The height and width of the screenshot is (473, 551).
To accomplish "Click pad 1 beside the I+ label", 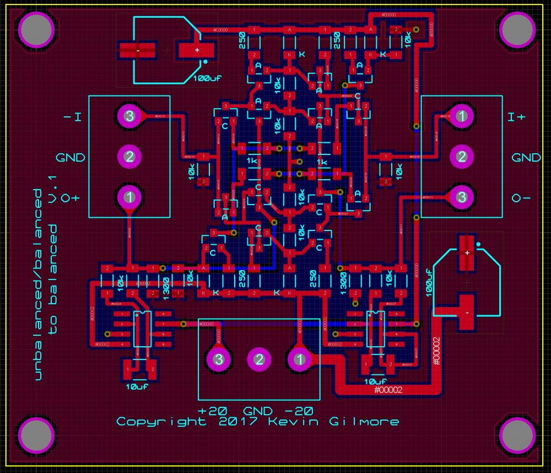I will [462, 116].
